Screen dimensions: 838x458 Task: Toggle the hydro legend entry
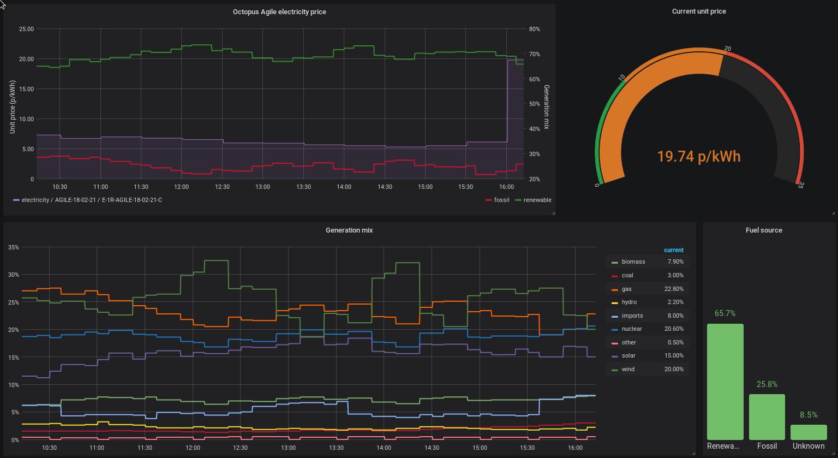(x=629, y=302)
